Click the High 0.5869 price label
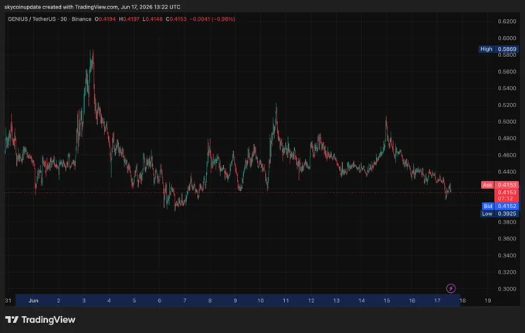This screenshot has width=525, height=333. [498, 49]
